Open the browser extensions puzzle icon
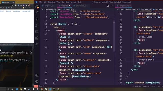 tap(26, 5)
